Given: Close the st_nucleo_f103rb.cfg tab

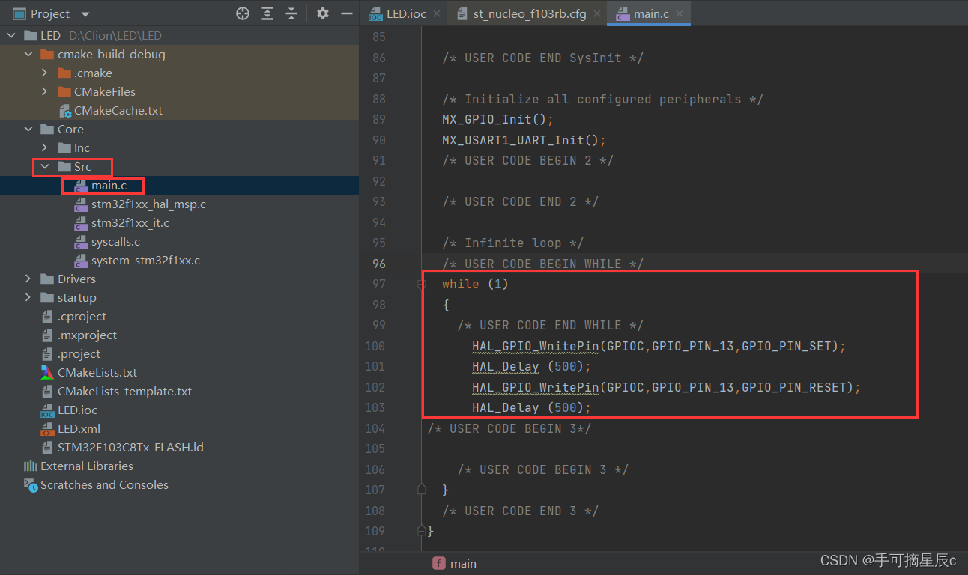Looking at the screenshot, I should (x=597, y=14).
